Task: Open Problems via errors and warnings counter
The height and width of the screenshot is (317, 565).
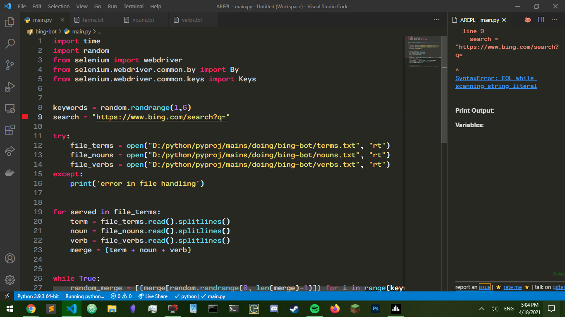Action: point(121,296)
